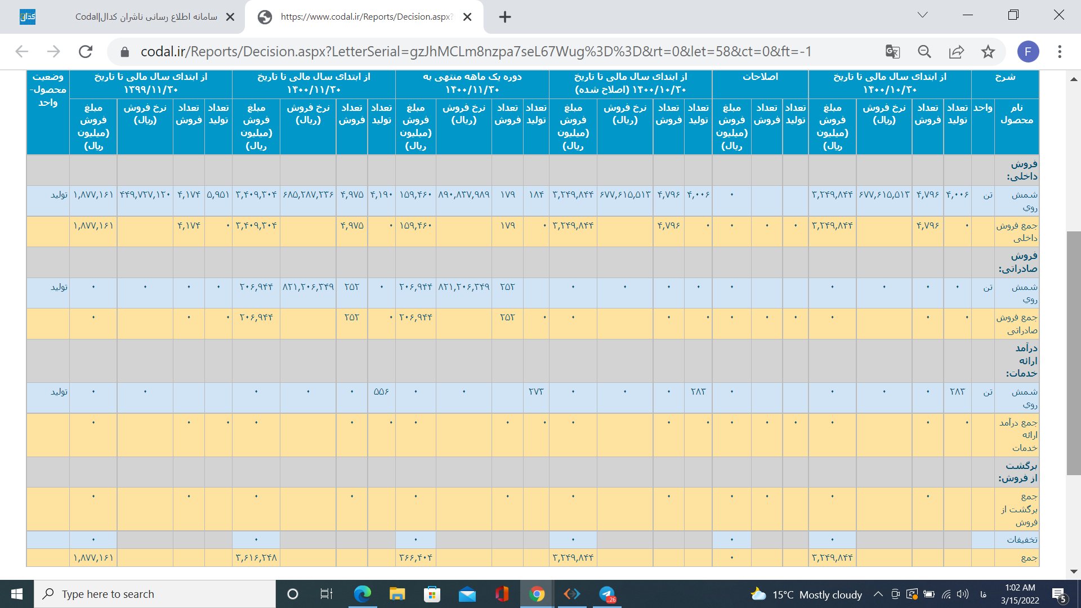
Task: Open the zoom magnifier in address bar
Action: pos(924,52)
